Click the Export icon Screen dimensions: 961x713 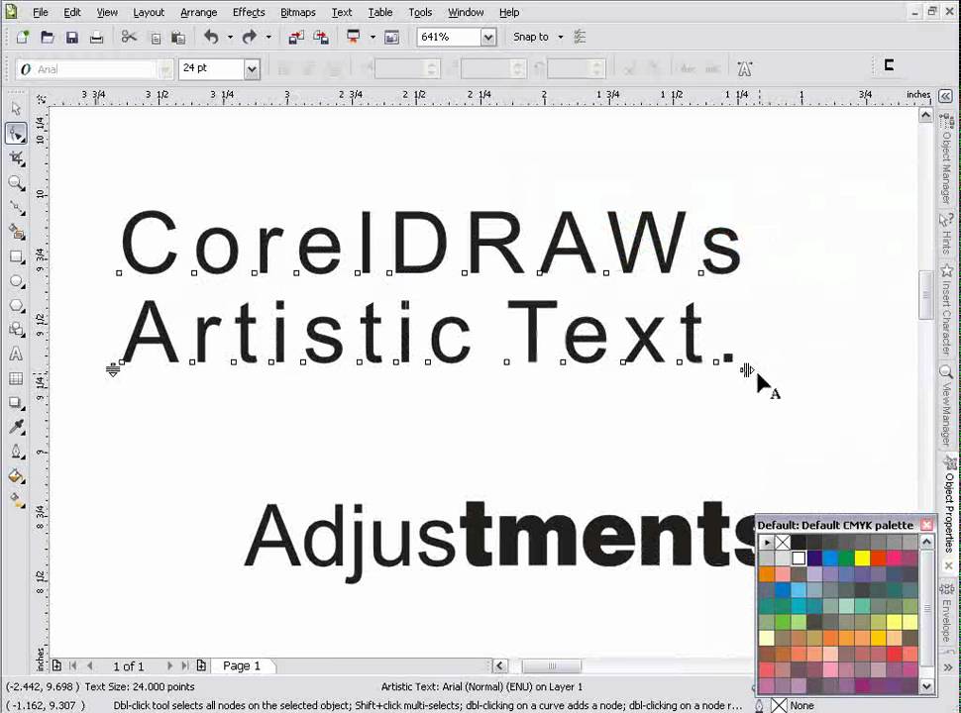point(321,37)
